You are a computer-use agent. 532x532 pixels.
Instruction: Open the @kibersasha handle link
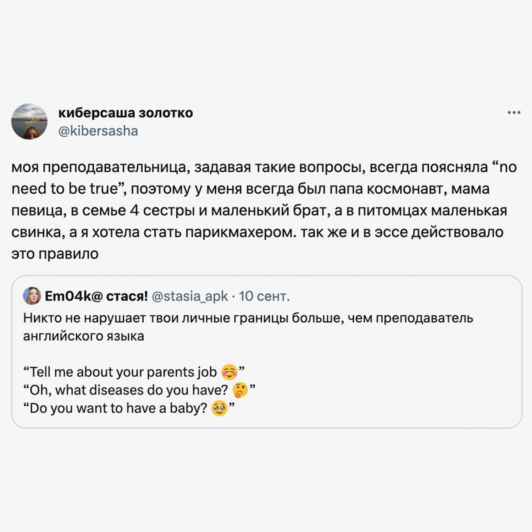pos(98,131)
